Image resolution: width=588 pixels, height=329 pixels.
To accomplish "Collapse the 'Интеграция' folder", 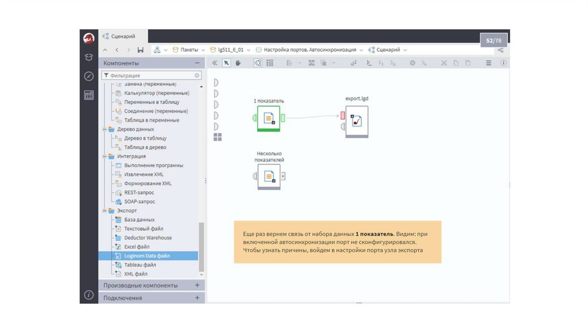I will [105, 156].
